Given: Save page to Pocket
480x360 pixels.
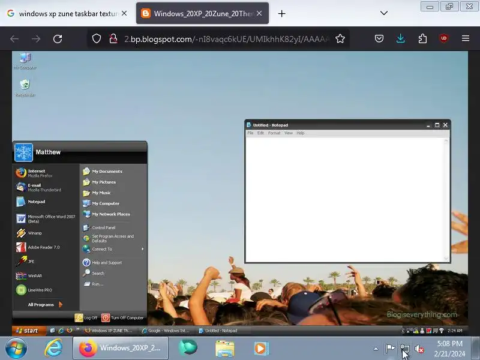Looking at the screenshot, I should click(x=379, y=38).
